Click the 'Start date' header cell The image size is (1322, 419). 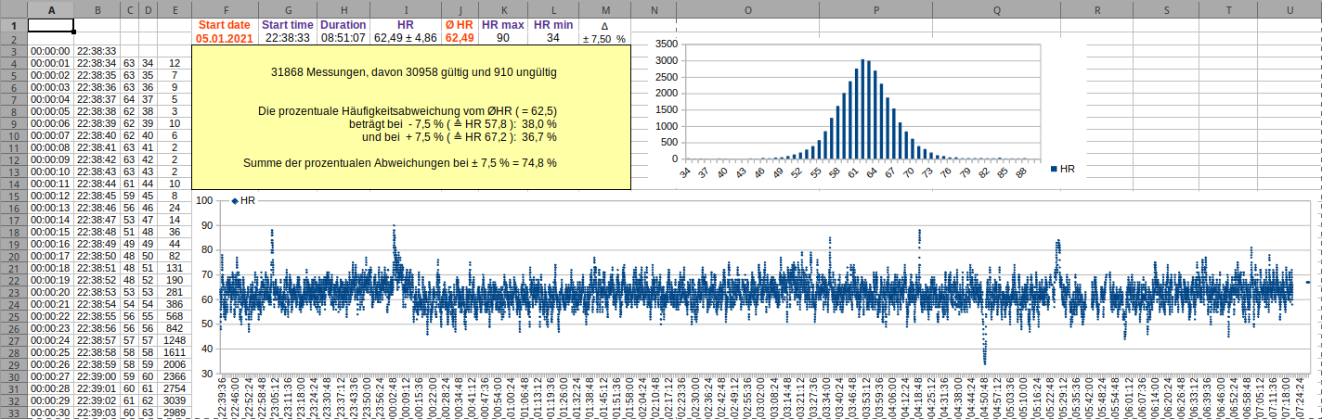click(225, 26)
